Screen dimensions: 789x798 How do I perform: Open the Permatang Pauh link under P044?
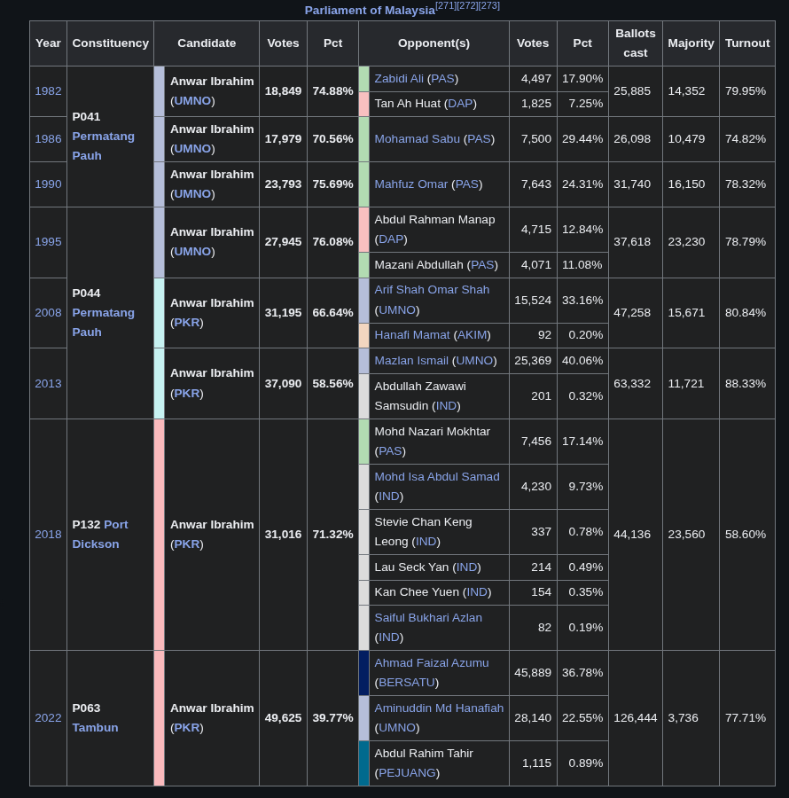point(103,322)
